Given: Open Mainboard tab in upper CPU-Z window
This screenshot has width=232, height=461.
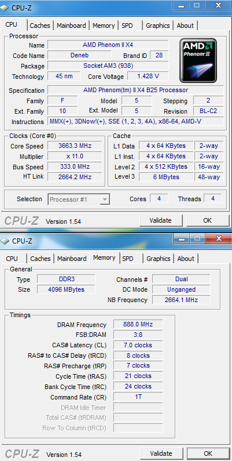Looking at the screenshot, I should pos(71,26).
